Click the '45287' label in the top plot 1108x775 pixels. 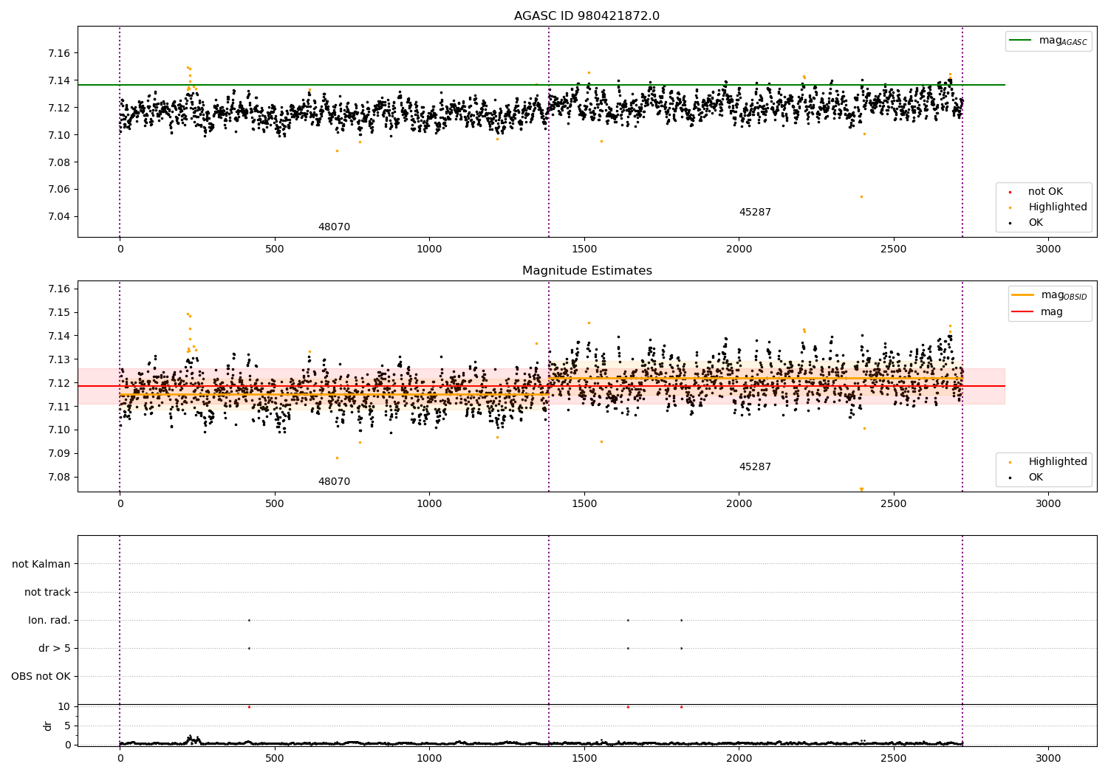pos(755,213)
